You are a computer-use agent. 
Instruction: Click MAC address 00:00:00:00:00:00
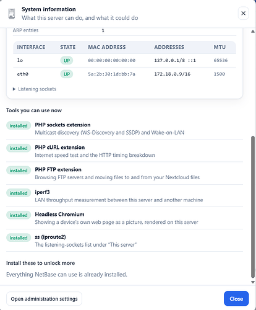point(112,60)
